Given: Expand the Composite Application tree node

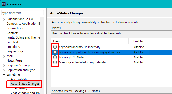Looking at the screenshot, I should pyautogui.click(x=4, y=24).
